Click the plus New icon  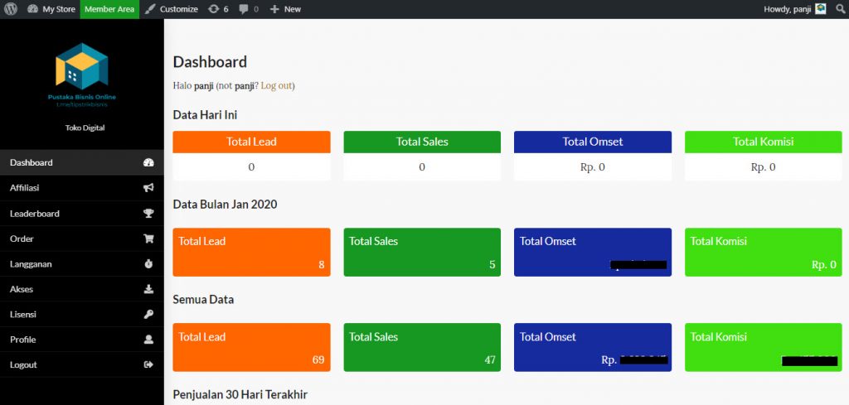274,9
